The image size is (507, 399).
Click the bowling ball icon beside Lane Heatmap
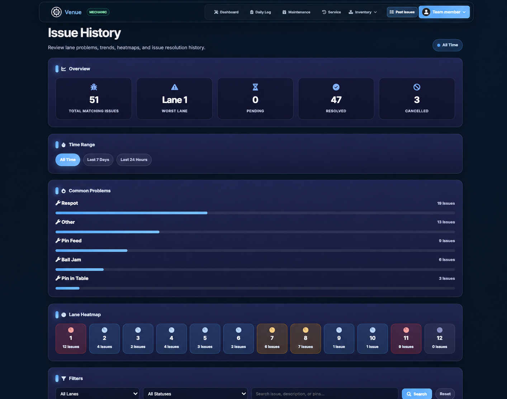(x=63, y=315)
